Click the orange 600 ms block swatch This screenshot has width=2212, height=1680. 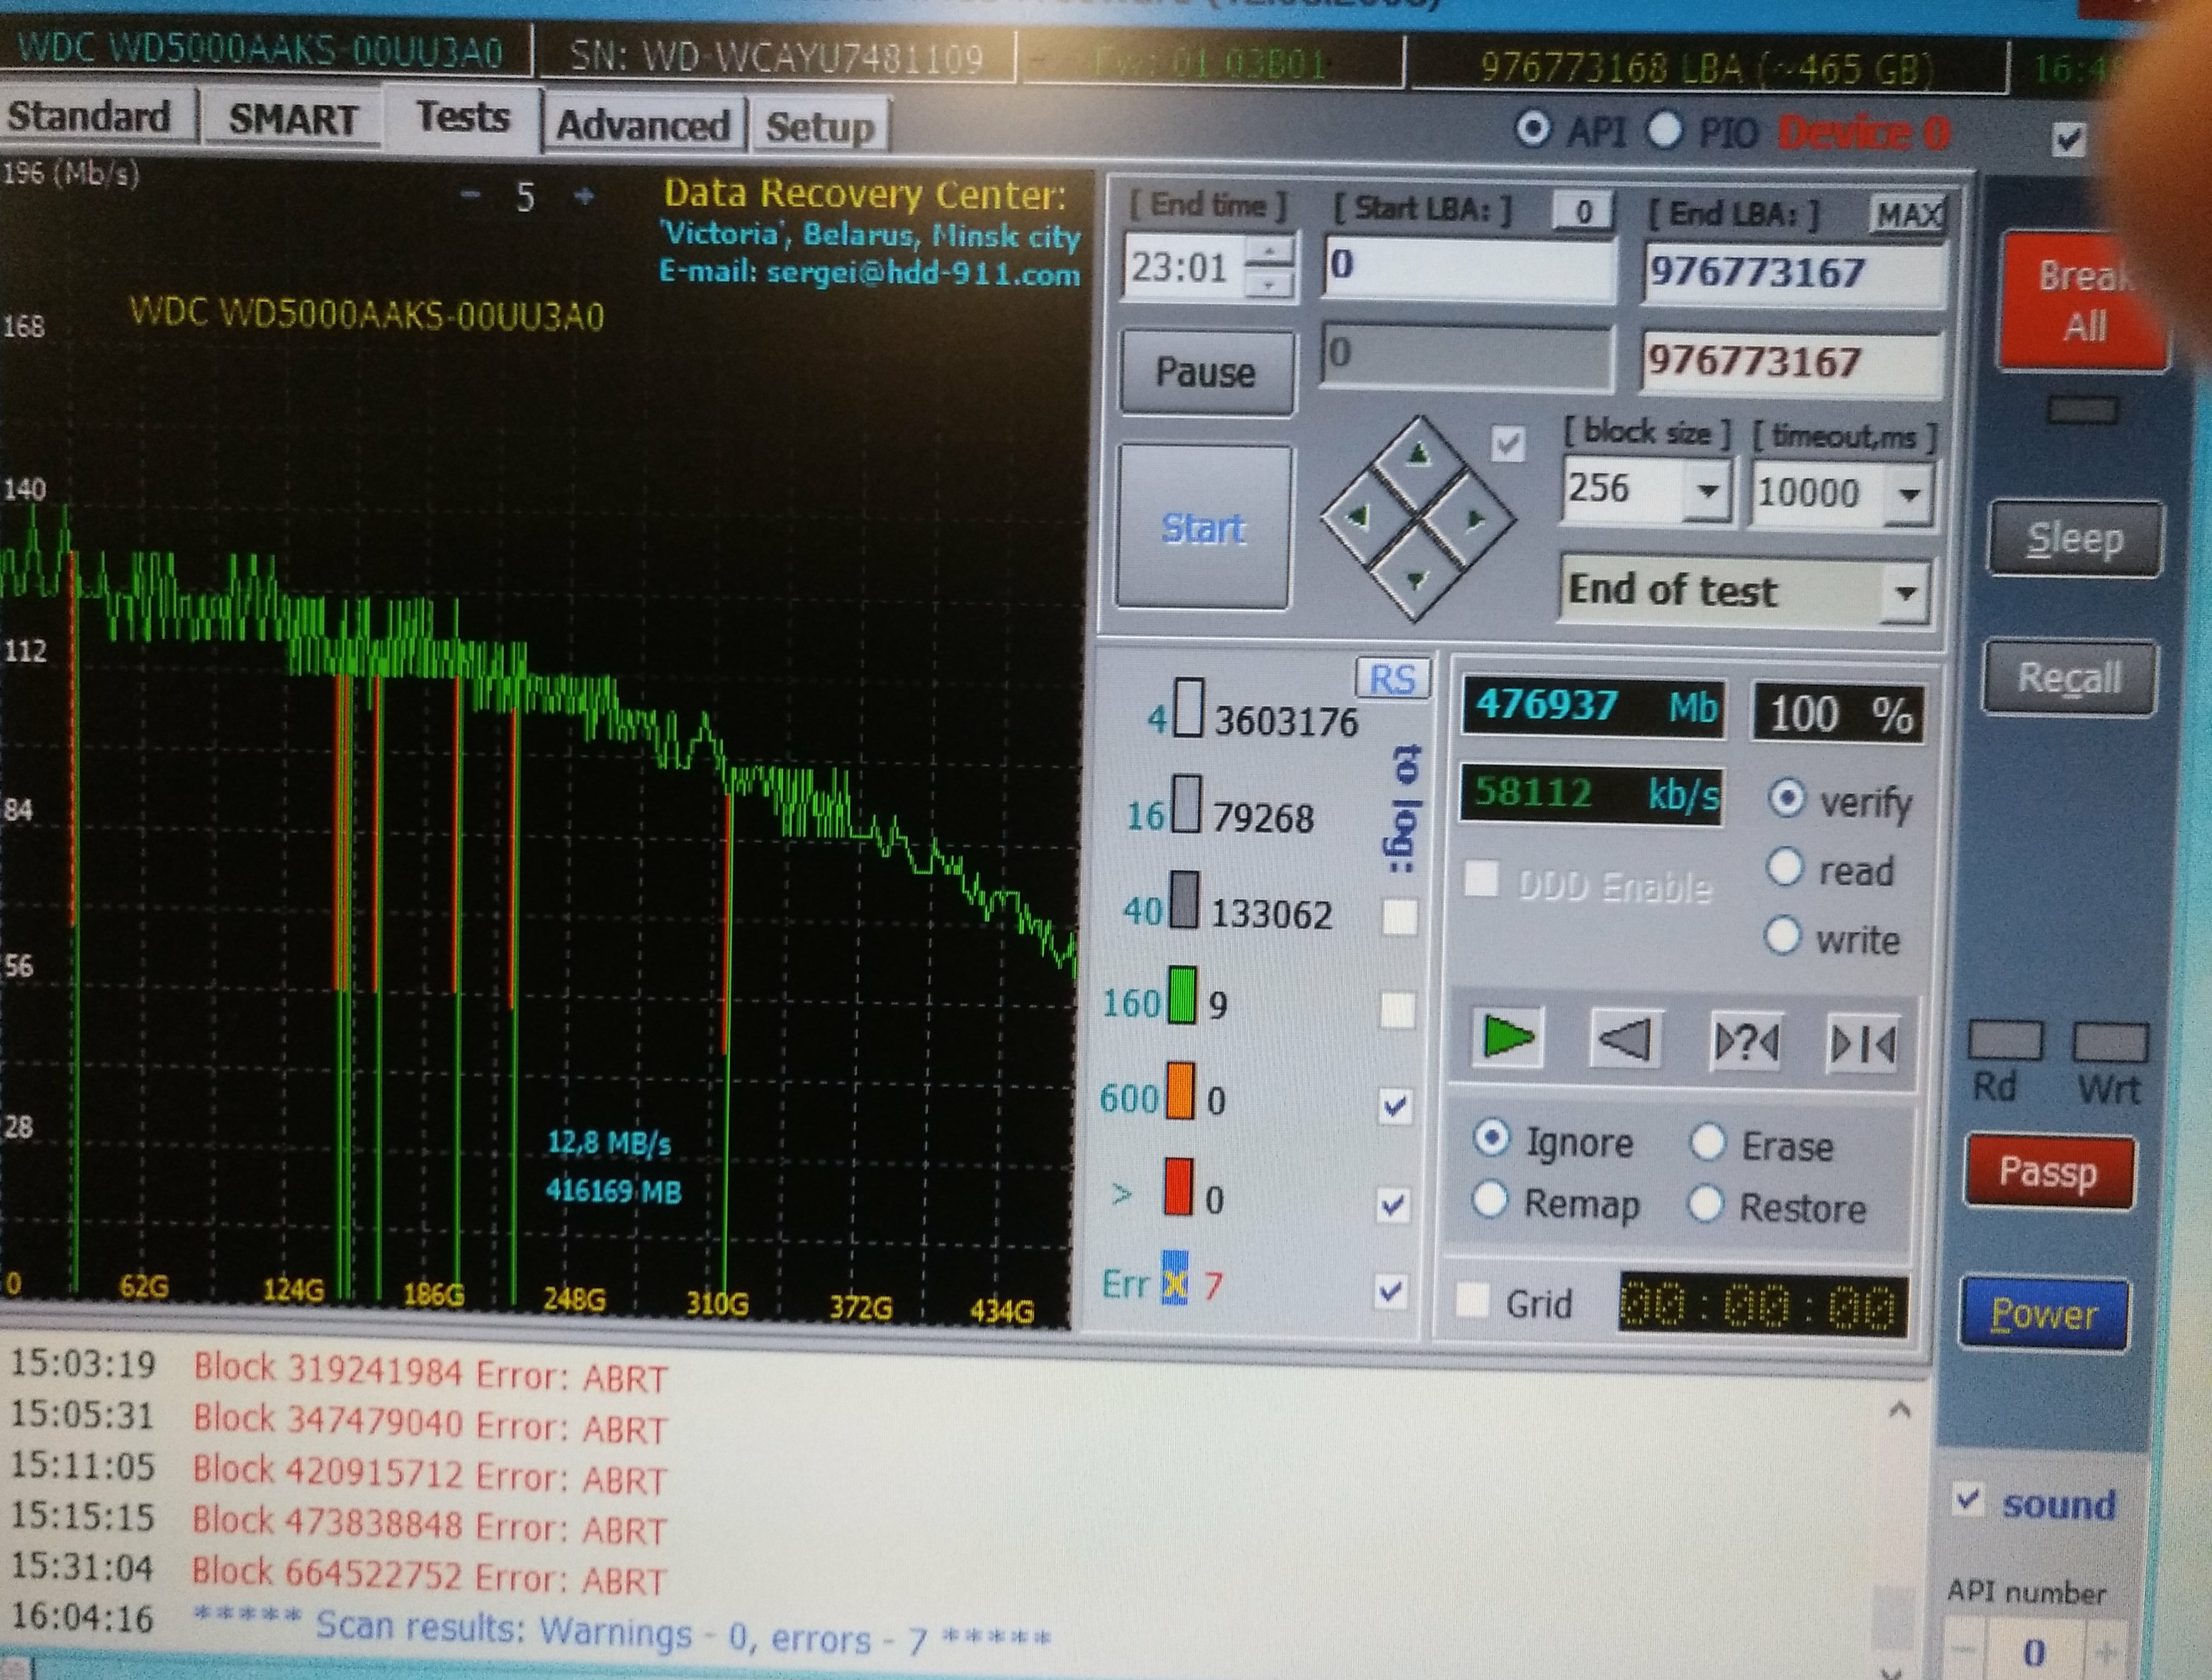tap(1180, 1092)
